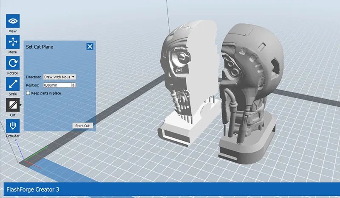Screen dimensions: 340x198
Task: Pick the Scale tool icon
Action: click(x=13, y=84)
